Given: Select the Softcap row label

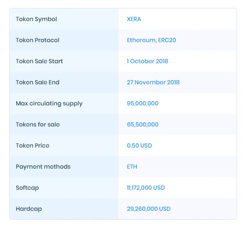Looking at the screenshot, I should [27, 188].
